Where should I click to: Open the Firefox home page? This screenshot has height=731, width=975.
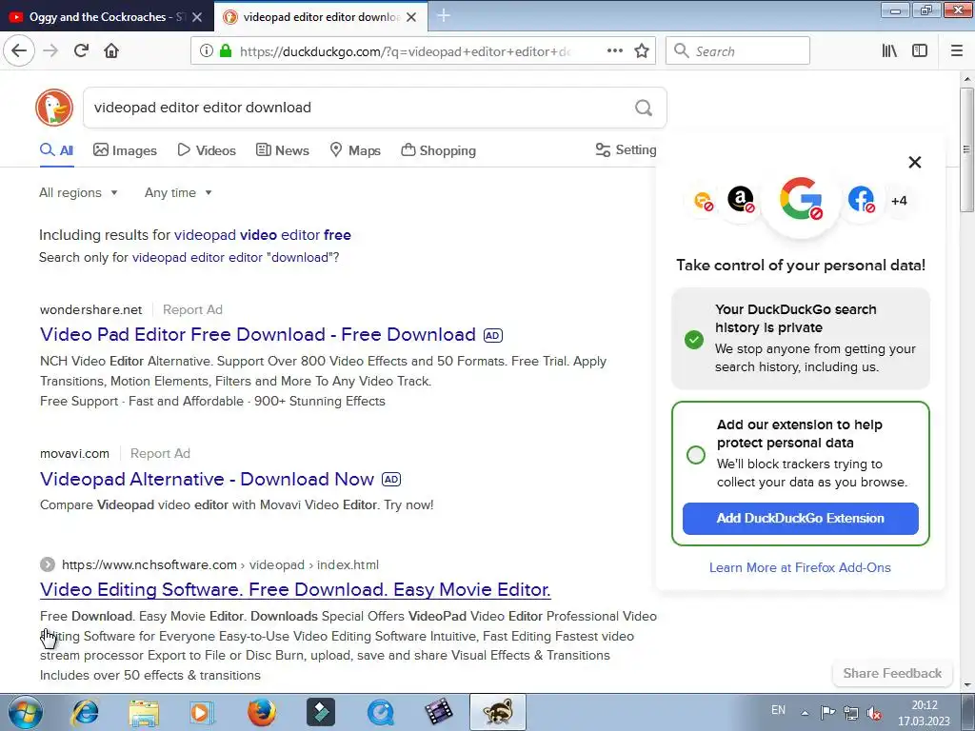click(x=111, y=50)
